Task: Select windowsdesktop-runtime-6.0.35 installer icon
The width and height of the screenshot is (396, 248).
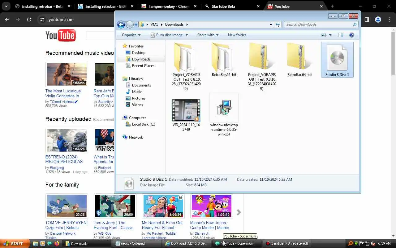Action: pyautogui.click(x=224, y=108)
